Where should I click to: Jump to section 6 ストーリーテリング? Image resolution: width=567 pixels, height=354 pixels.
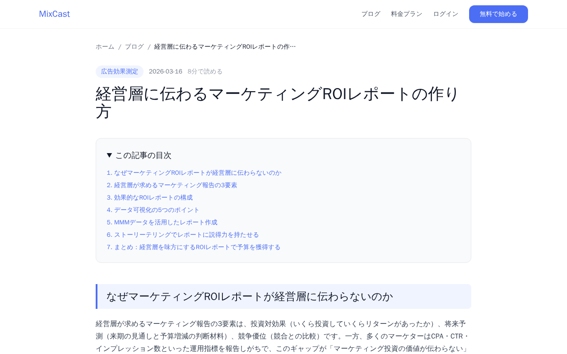pos(183,235)
